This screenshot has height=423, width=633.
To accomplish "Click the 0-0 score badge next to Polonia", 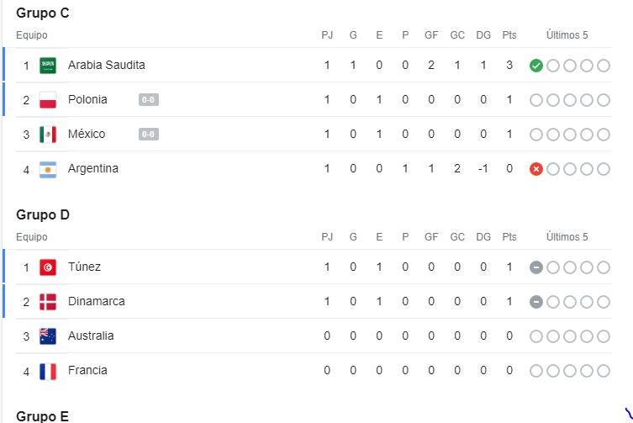I will point(149,100).
